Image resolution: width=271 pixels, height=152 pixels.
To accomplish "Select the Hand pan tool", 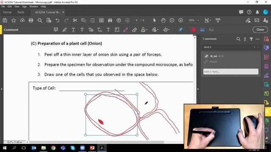I will [163, 20].
